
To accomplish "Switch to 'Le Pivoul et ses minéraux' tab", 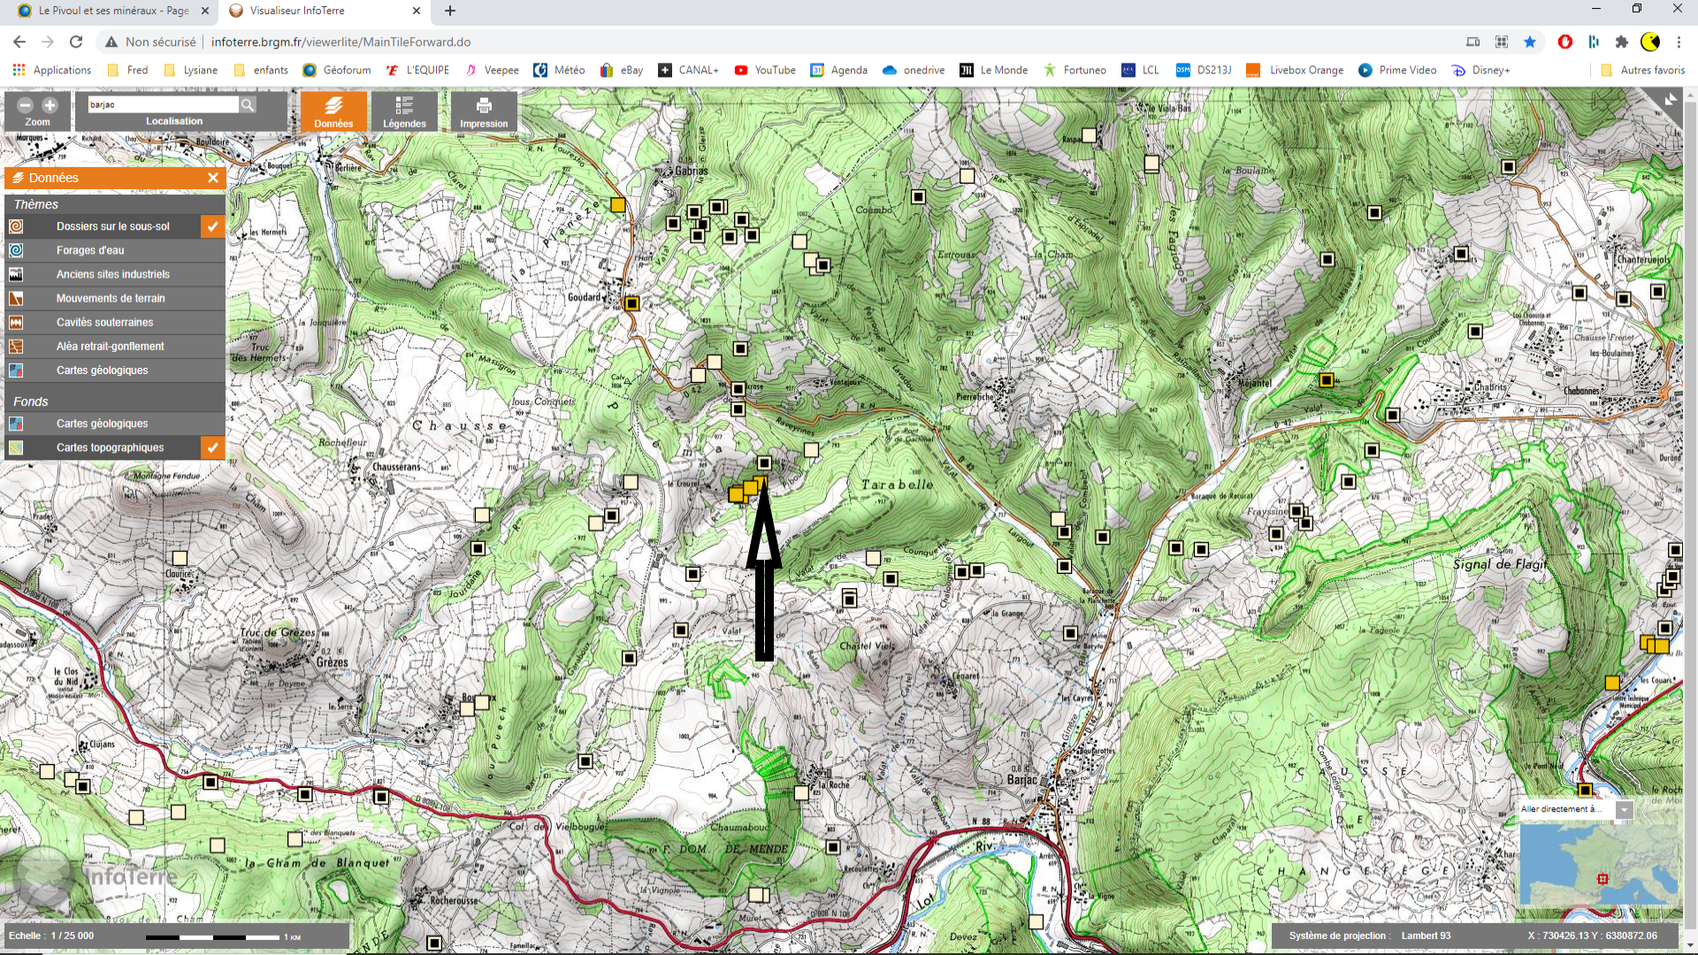I will pyautogui.click(x=113, y=11).
